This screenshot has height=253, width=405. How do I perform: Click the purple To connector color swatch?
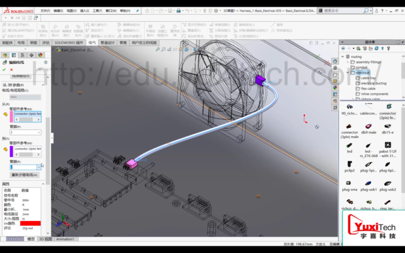[11, 151]
